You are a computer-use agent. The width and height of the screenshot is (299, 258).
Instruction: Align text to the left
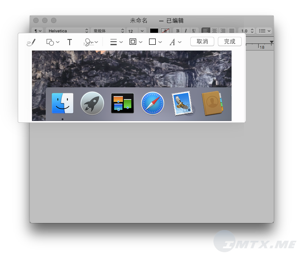coord(206,31)
